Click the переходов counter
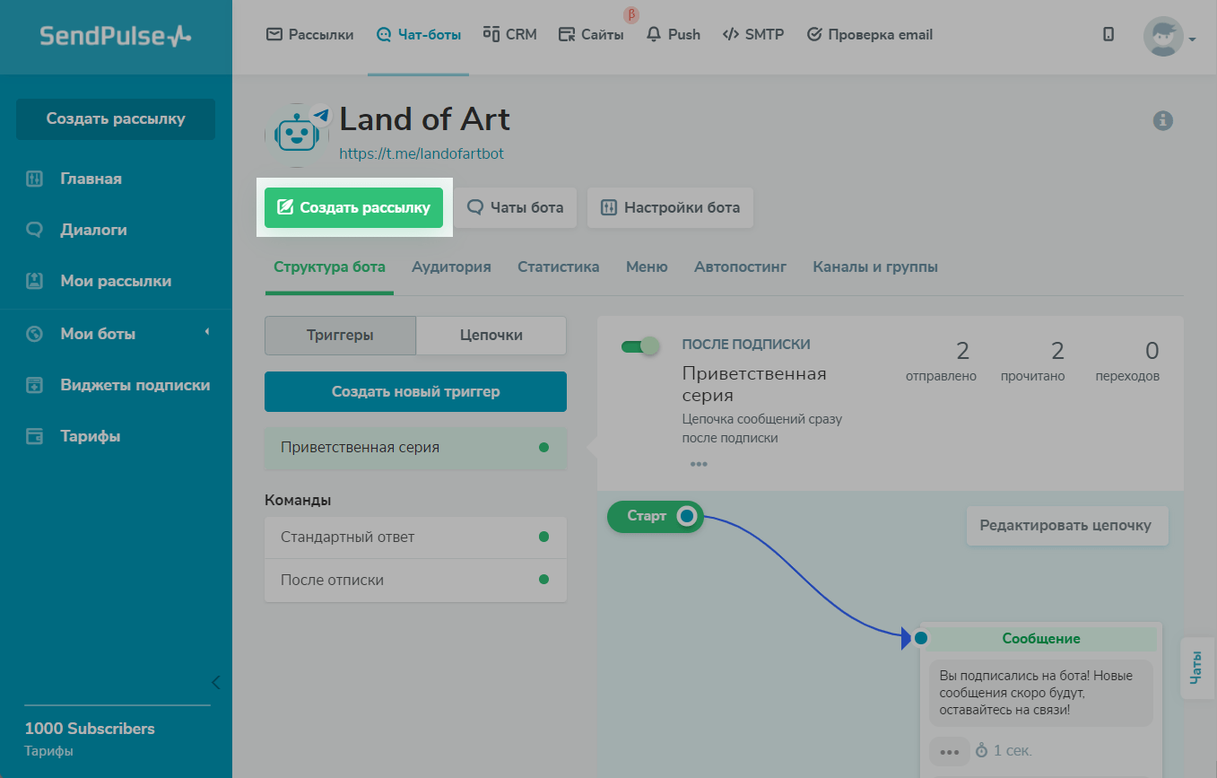Viewport: 1217px width, 778px height. (x=1127, y=361)
